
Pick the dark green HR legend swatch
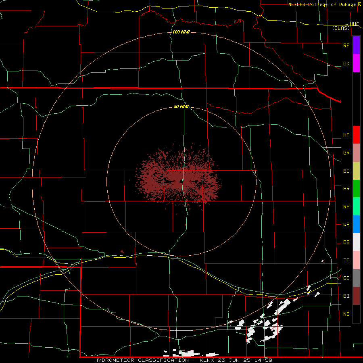[356, 189]
